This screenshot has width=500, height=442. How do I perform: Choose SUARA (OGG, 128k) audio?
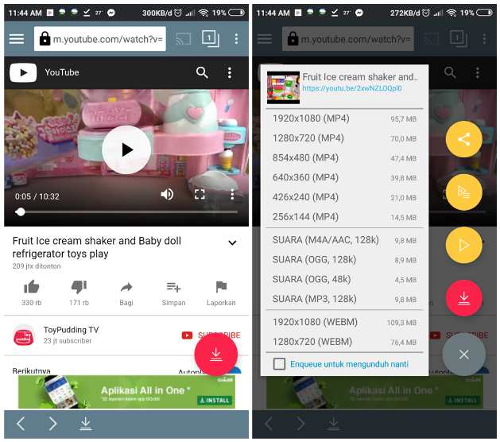point(344,260)
